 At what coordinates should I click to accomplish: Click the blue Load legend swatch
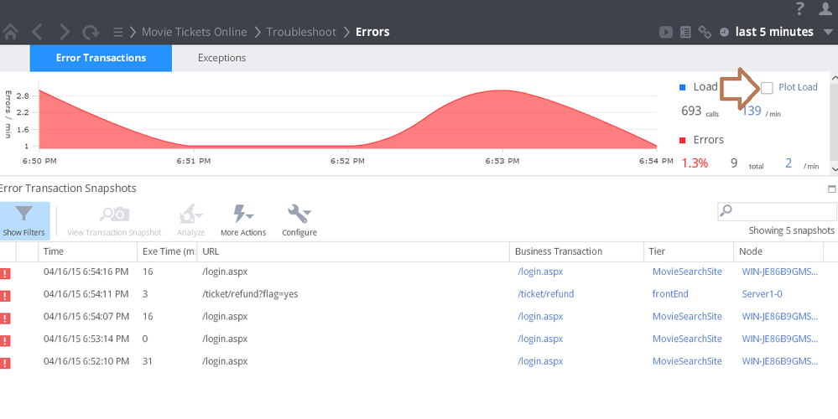click(682, 87)
